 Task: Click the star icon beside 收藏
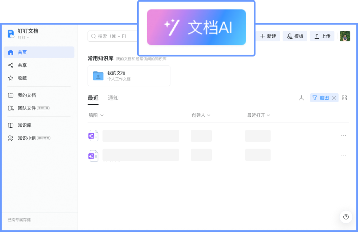coord(11,78)
